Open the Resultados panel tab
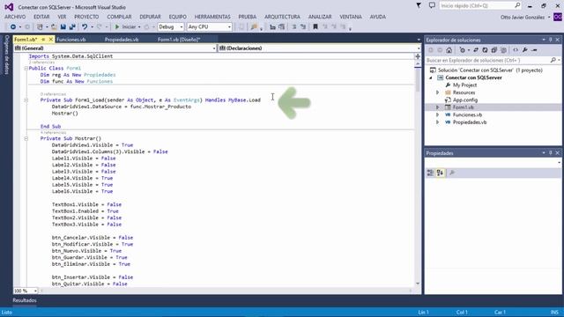The height and width of the screenshot is (317, 564). [x=25, y=300]
